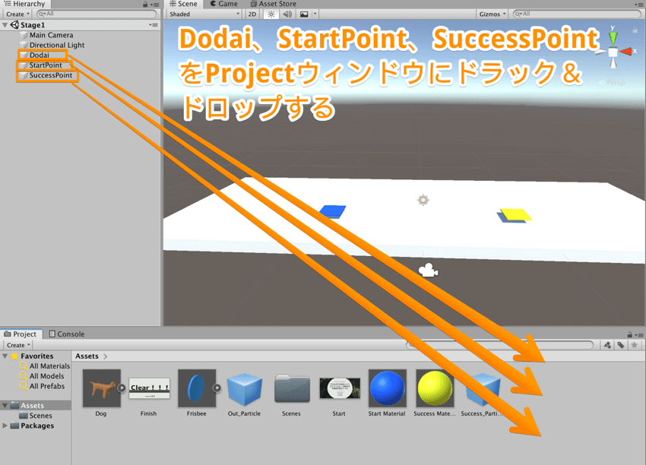Select Main Camera in Hierarchy

coord(51,35)
